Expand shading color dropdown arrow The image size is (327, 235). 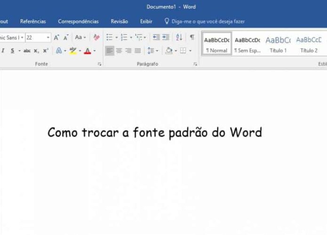pyautogui.click(x=176, y=51)
